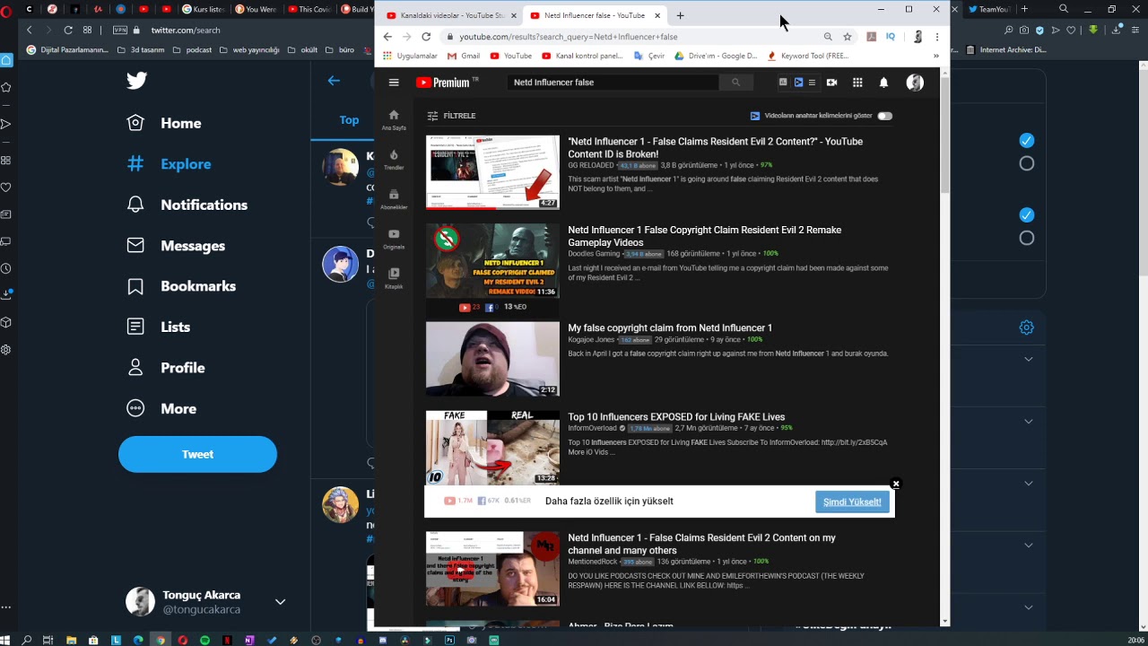Viewport: 1148px width, 646px height.
Task: Open 'My false copyright claim from Netd Influencer 1'
Action: point(670,327)
